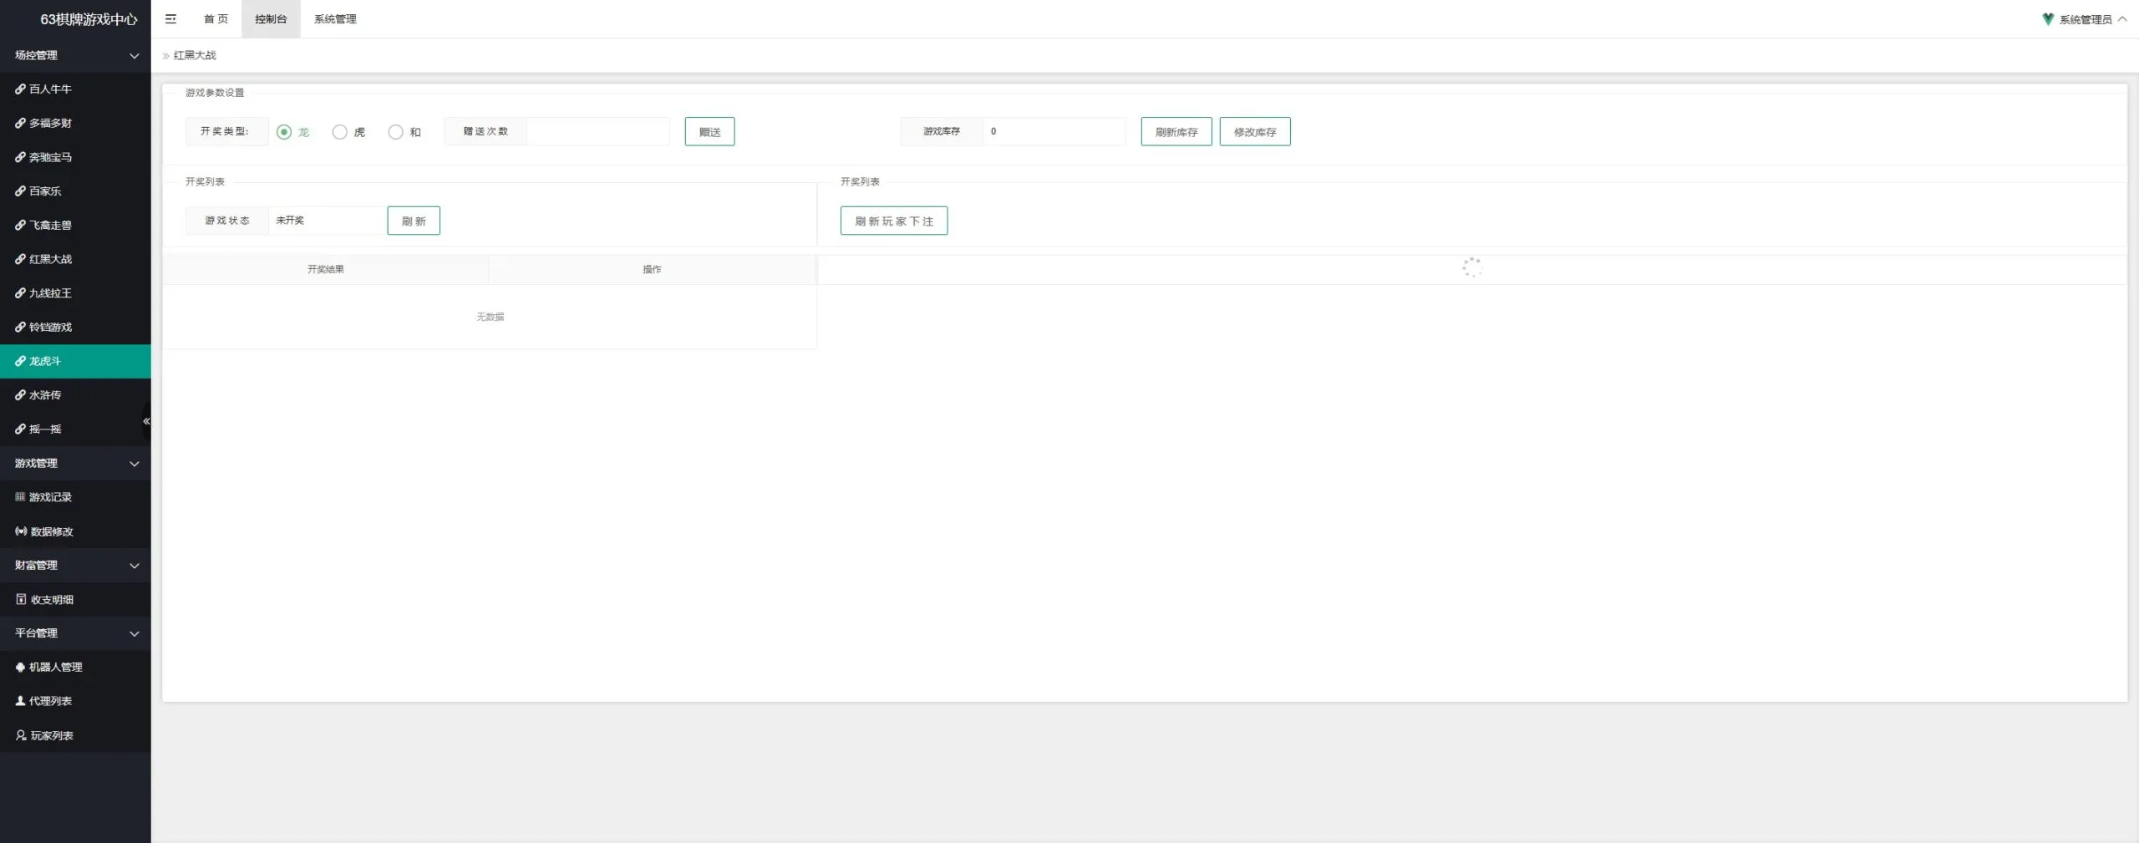Open 百家乐 link icon in sidebar
The height and width of the screenshot is (843, 2139).
(x=20, y=190)
